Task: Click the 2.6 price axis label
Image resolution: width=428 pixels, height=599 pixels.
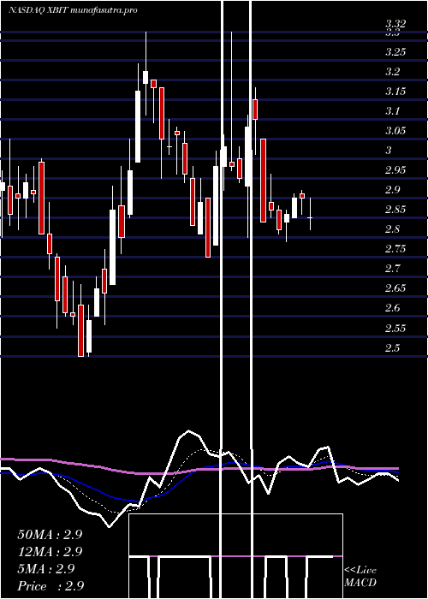Action: tap(392, 308)
